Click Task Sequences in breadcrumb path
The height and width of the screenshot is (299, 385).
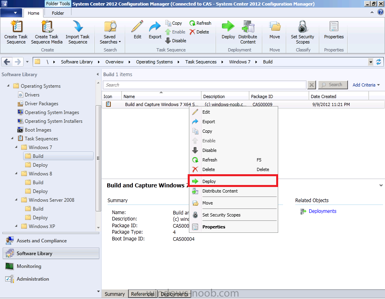pos(201,62)
